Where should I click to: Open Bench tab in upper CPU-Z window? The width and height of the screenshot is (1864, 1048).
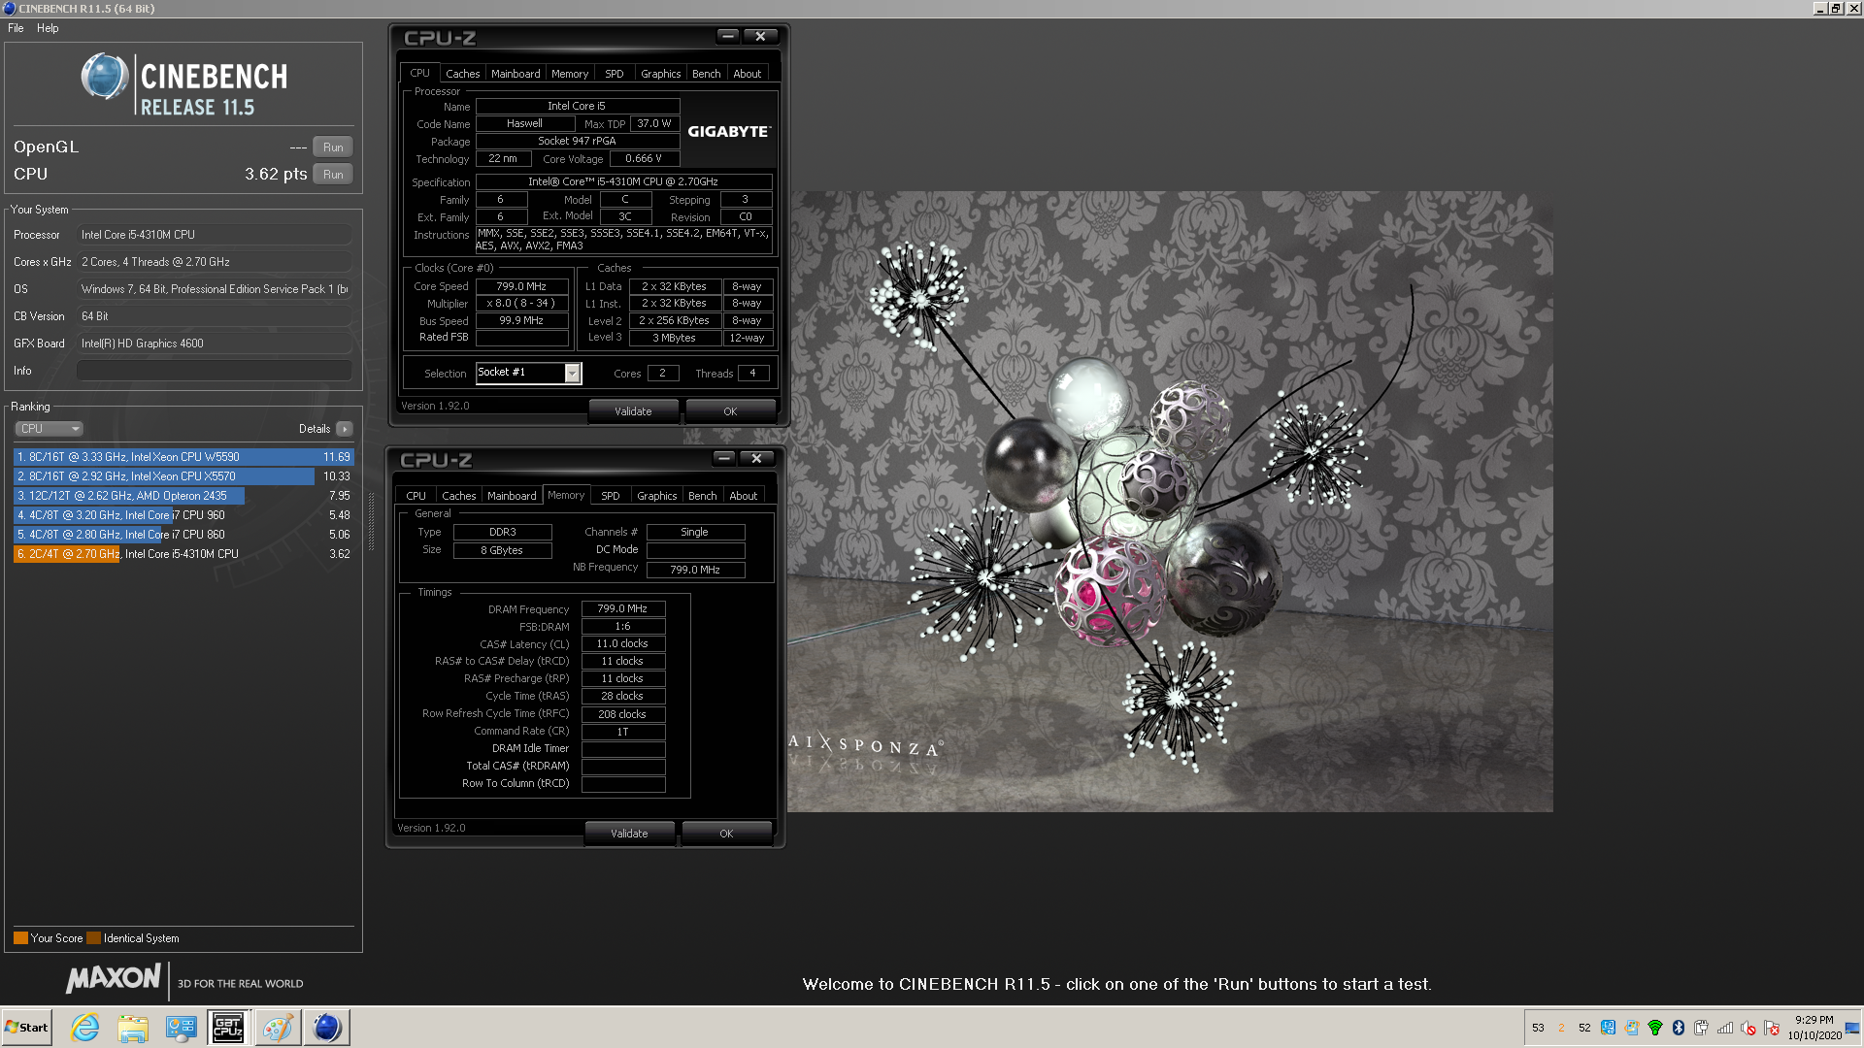click(x=707, y=74)
